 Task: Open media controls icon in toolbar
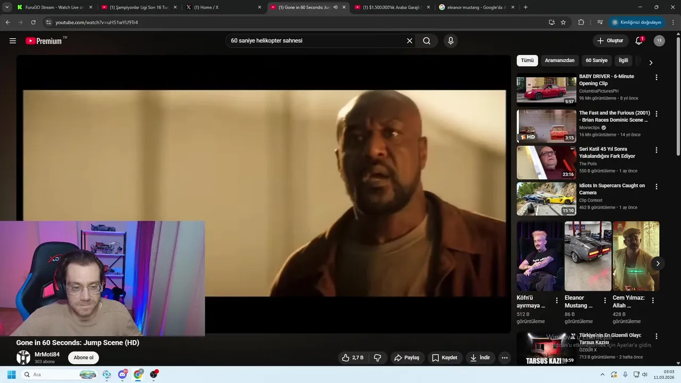(x=600, y=22)
